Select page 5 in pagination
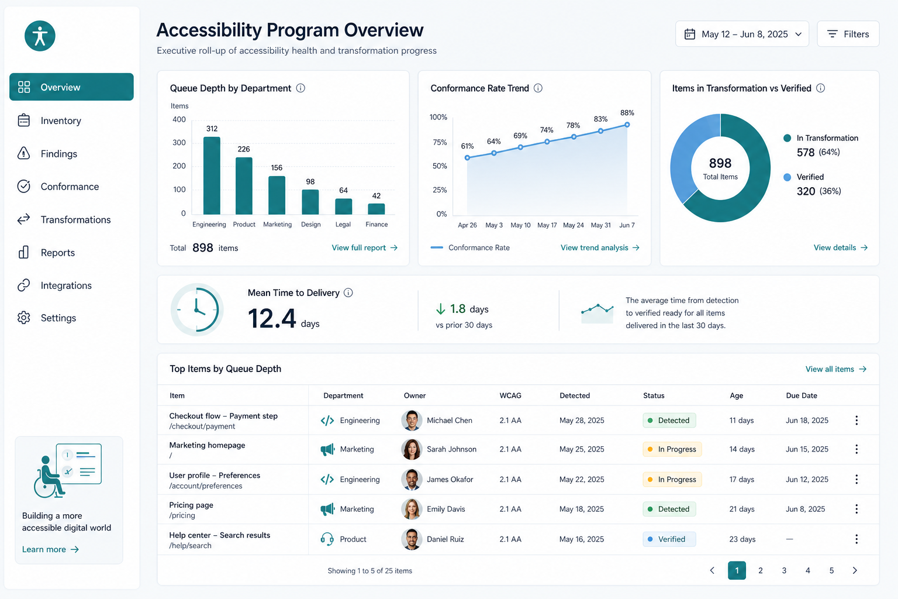 [831, 570]
